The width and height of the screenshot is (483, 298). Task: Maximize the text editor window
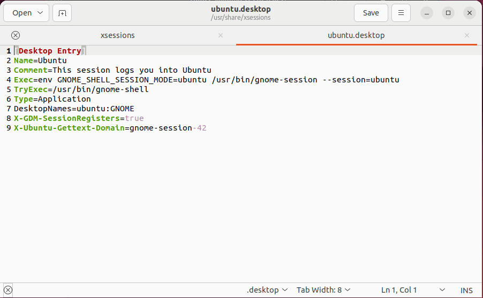pos(449,13)
